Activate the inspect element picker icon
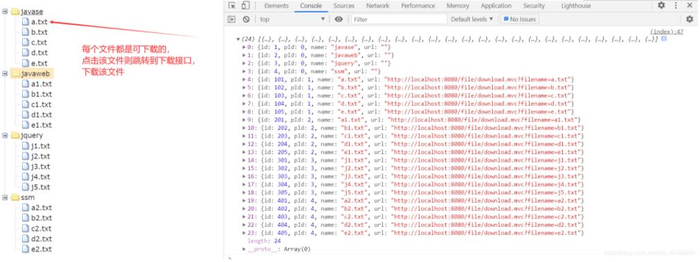The width and height of the screenshot is (700, 262). click(x=232, y=6)
